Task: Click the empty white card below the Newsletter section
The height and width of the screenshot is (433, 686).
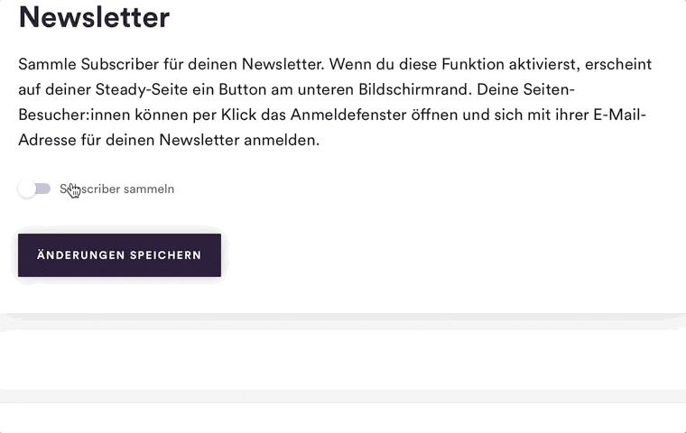Action: pos(343,360)
